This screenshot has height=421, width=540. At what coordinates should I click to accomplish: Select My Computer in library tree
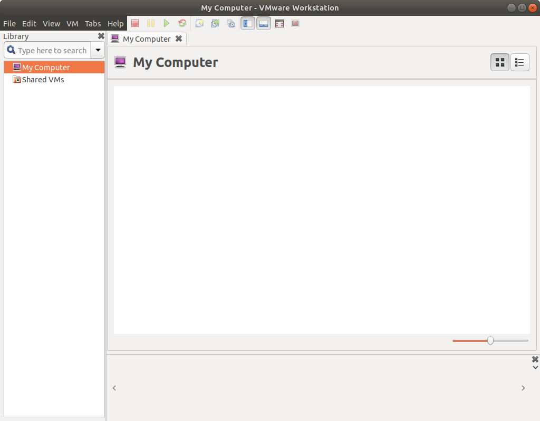pos(54,68)
